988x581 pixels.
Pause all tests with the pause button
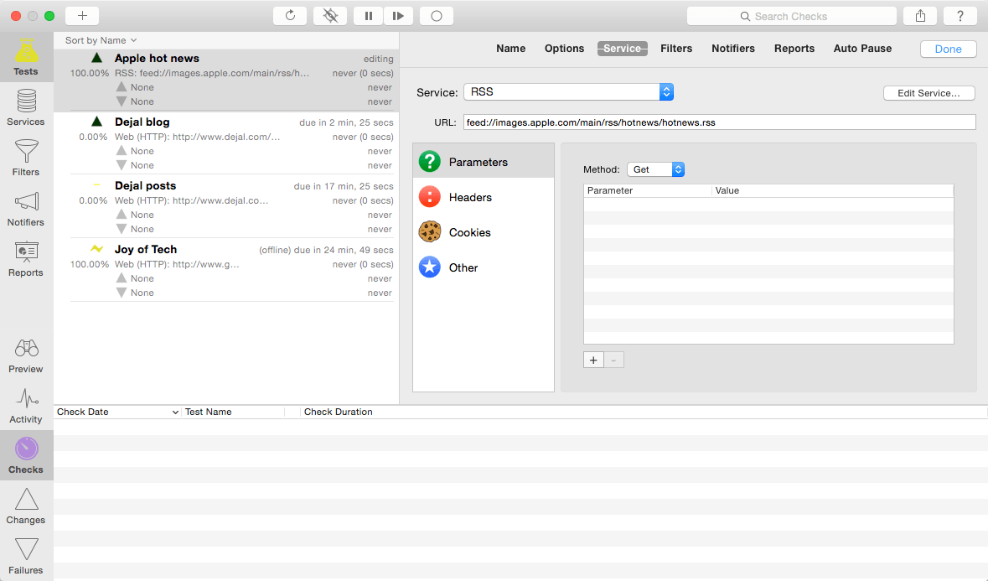pyautogui.click(x=369, y=16)
